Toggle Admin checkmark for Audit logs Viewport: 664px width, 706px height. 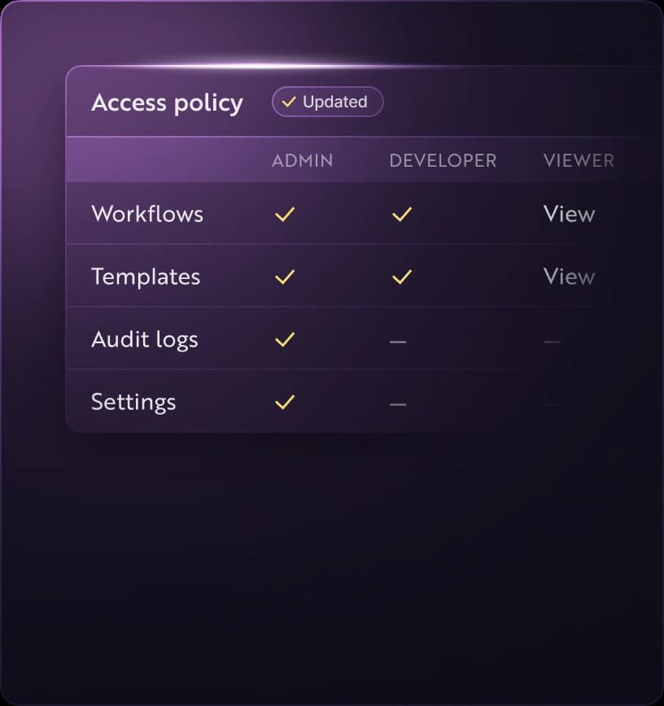tap(285, 339)
